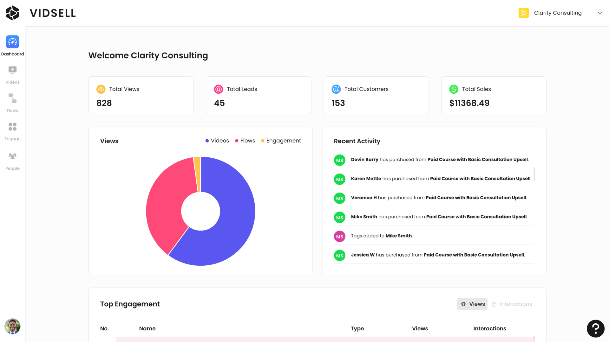609x342 pixels.
Task: Open the help question mark button
Action: pyautogui.click(x=595, y=328)
